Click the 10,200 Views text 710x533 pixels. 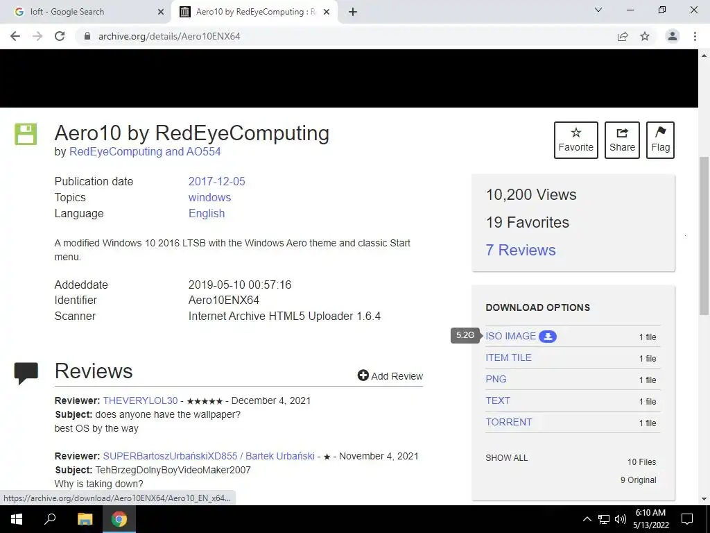531,194
